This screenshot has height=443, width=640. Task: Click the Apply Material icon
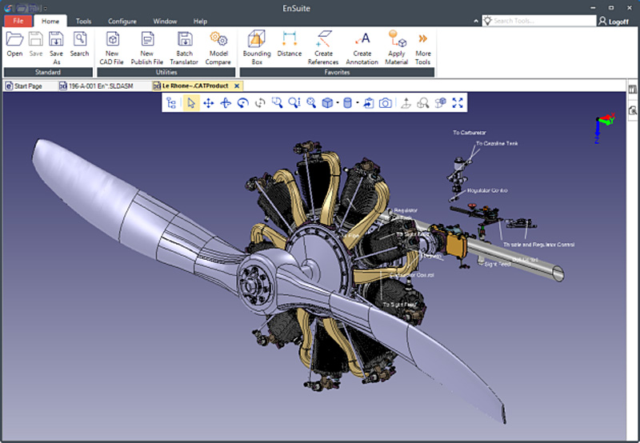[x=397, y=46]
